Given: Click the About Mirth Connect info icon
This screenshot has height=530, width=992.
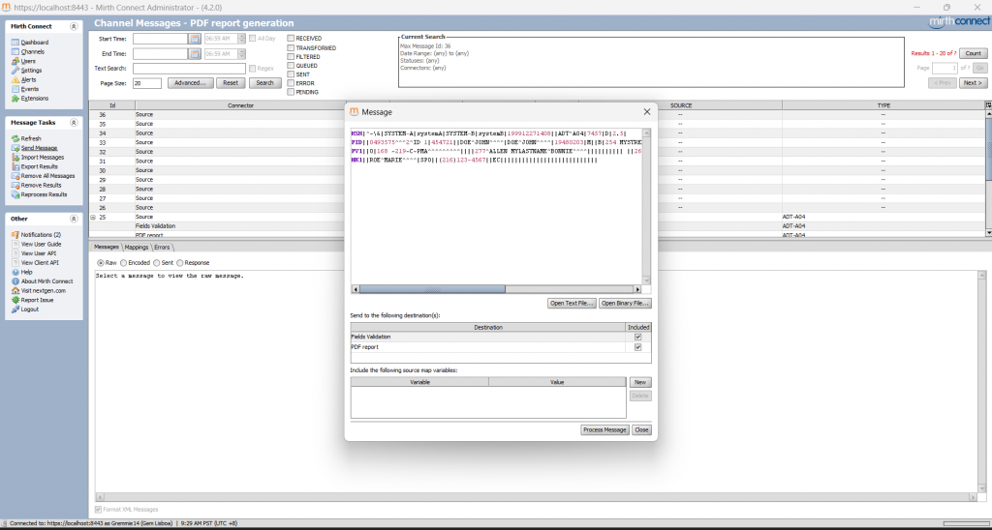Looking at the screenshot, I should tap(15, 281).
